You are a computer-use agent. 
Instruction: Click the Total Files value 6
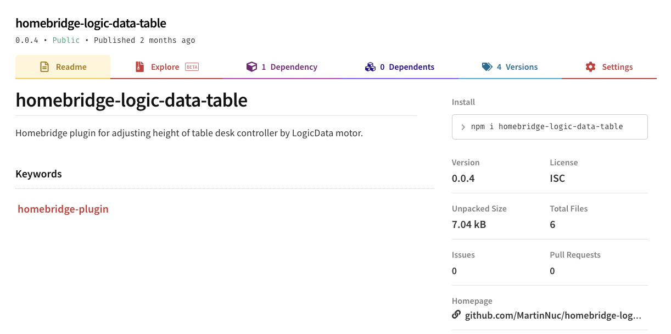tap(552, 224)
